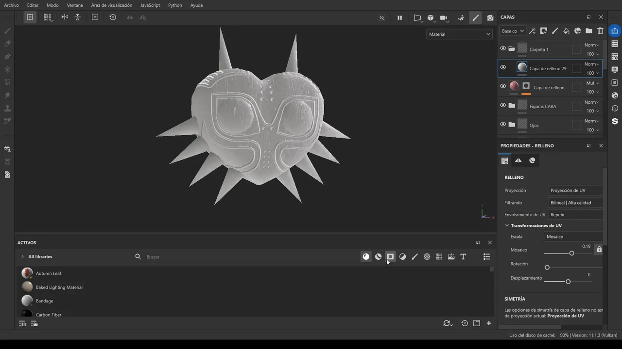Toggle visibility of Capa de relleno layer
This screenshot has height=349, width=622.
503,86
